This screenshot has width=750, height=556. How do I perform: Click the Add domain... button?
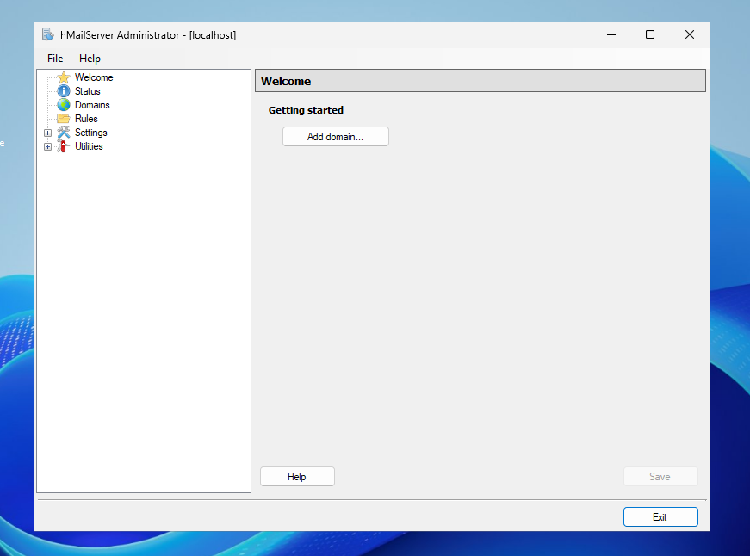click(x=336, y=137)
